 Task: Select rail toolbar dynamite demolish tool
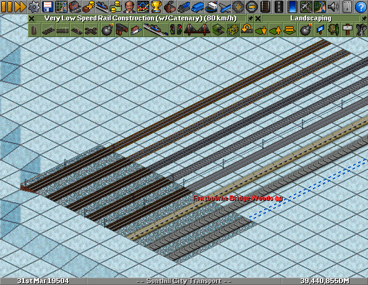[x=108, y=30]
